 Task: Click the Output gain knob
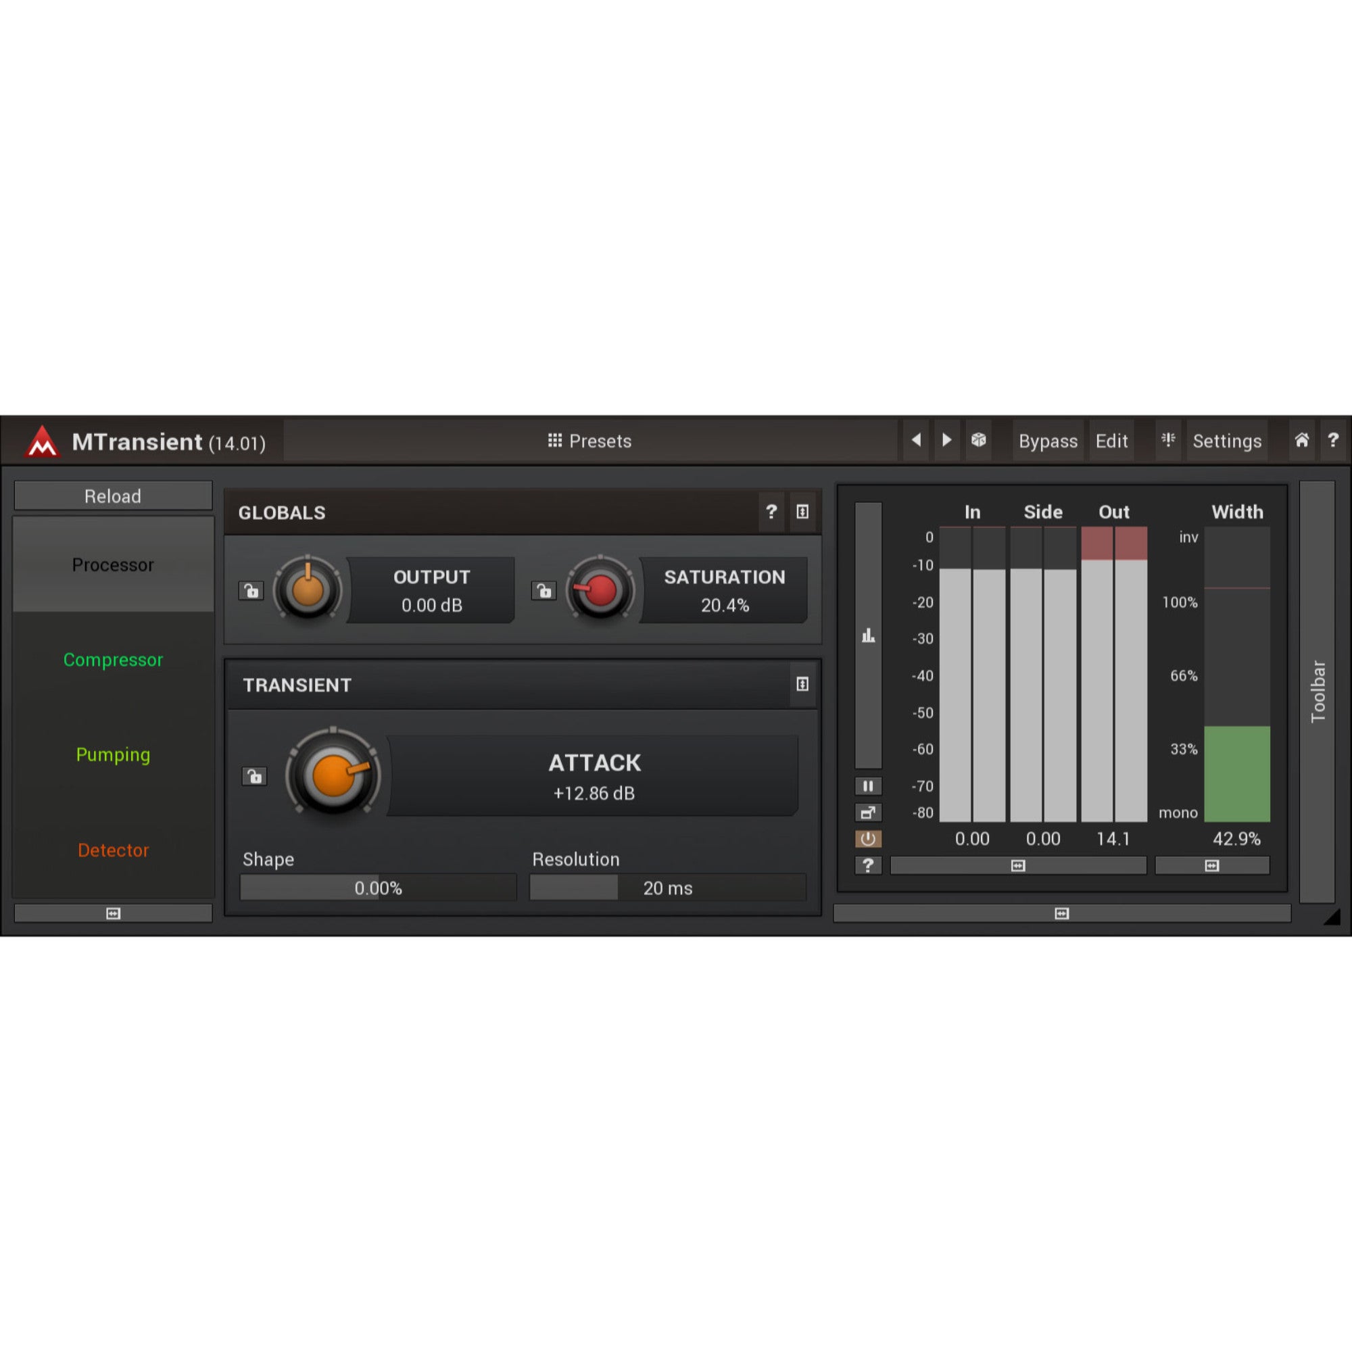pos(307,591)
